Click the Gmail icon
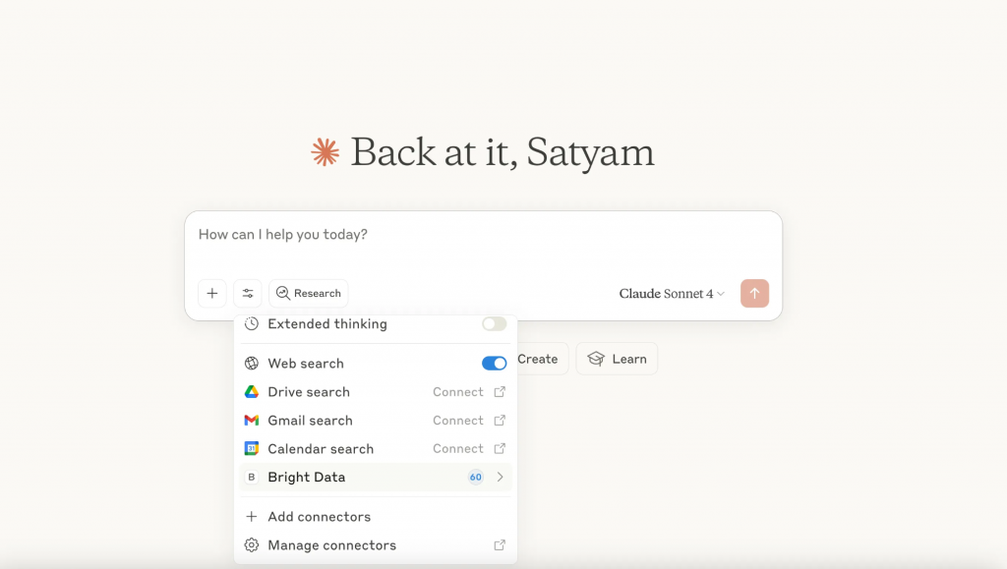The image size is (1007, 569). pos(252,421)
